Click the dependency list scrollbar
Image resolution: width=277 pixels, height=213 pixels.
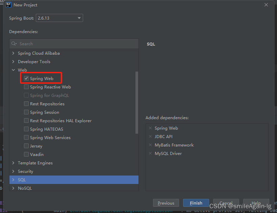pyautogui.click(x=137, y=103)
